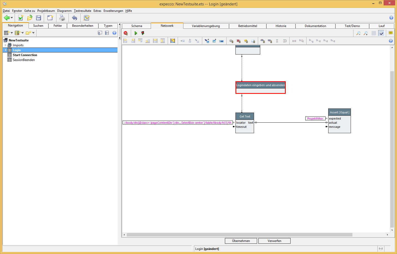Open the new folder dropdown arrow
397x254 pixels.
[33, 33]
